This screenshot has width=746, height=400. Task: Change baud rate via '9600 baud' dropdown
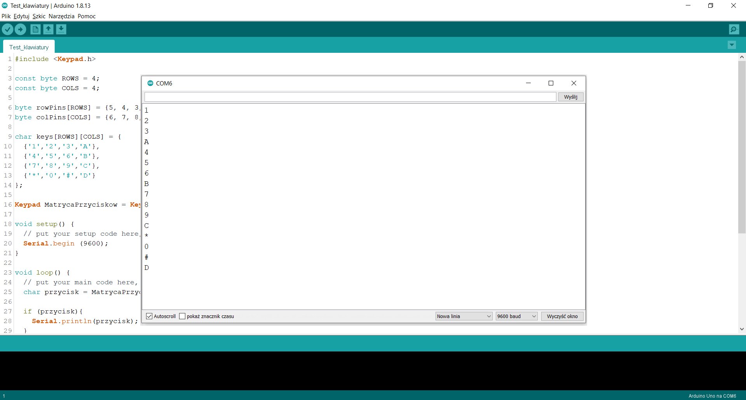coord(516,316)
